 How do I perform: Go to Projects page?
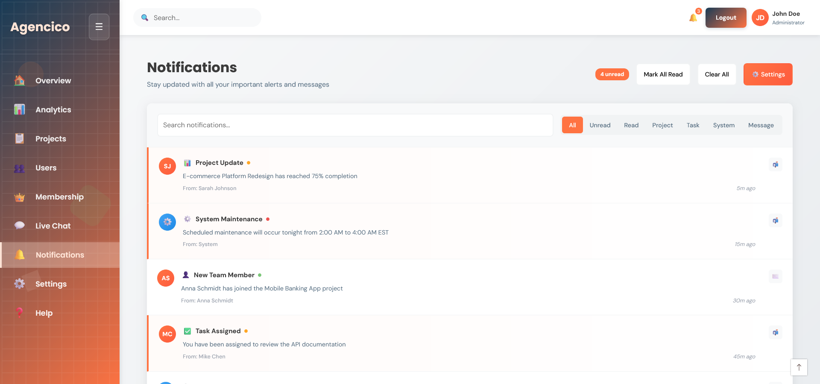click(60, 138)
